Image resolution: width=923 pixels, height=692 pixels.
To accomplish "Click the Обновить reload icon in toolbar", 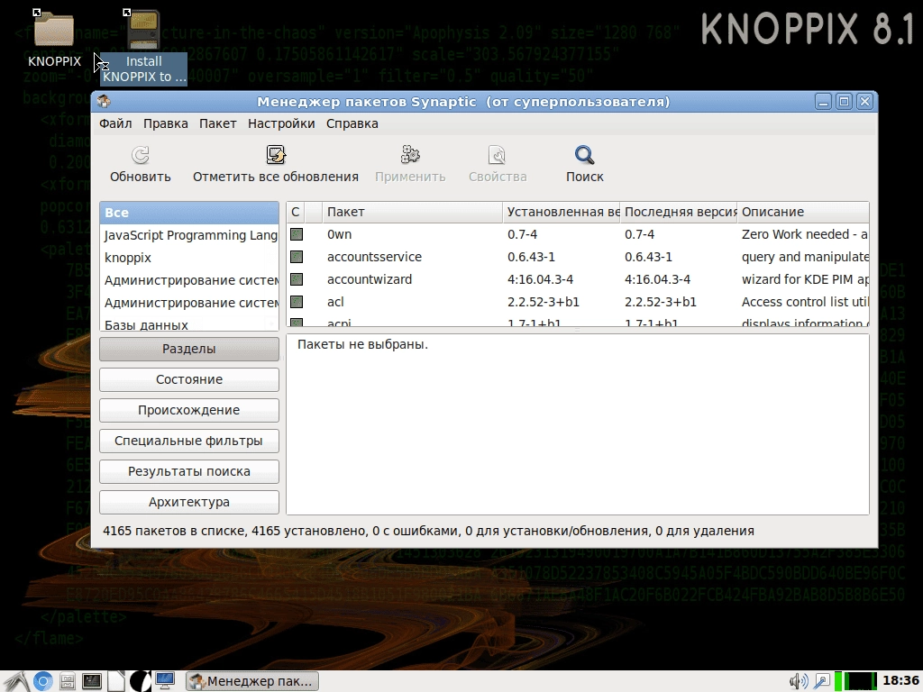I will [x=140, y=155].
